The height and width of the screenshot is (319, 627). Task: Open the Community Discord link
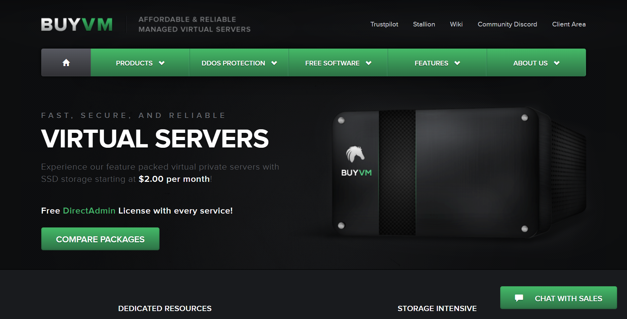click(x=507, y=24)
